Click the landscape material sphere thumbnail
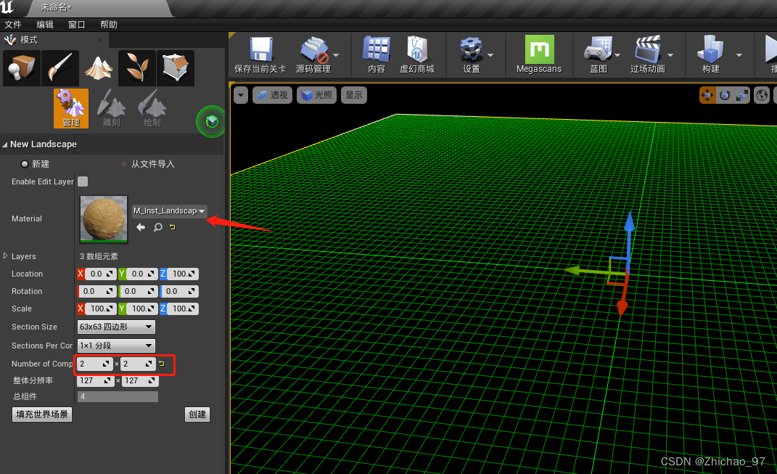The width and height of the screenshot is (777, 474). click(104, 218)
